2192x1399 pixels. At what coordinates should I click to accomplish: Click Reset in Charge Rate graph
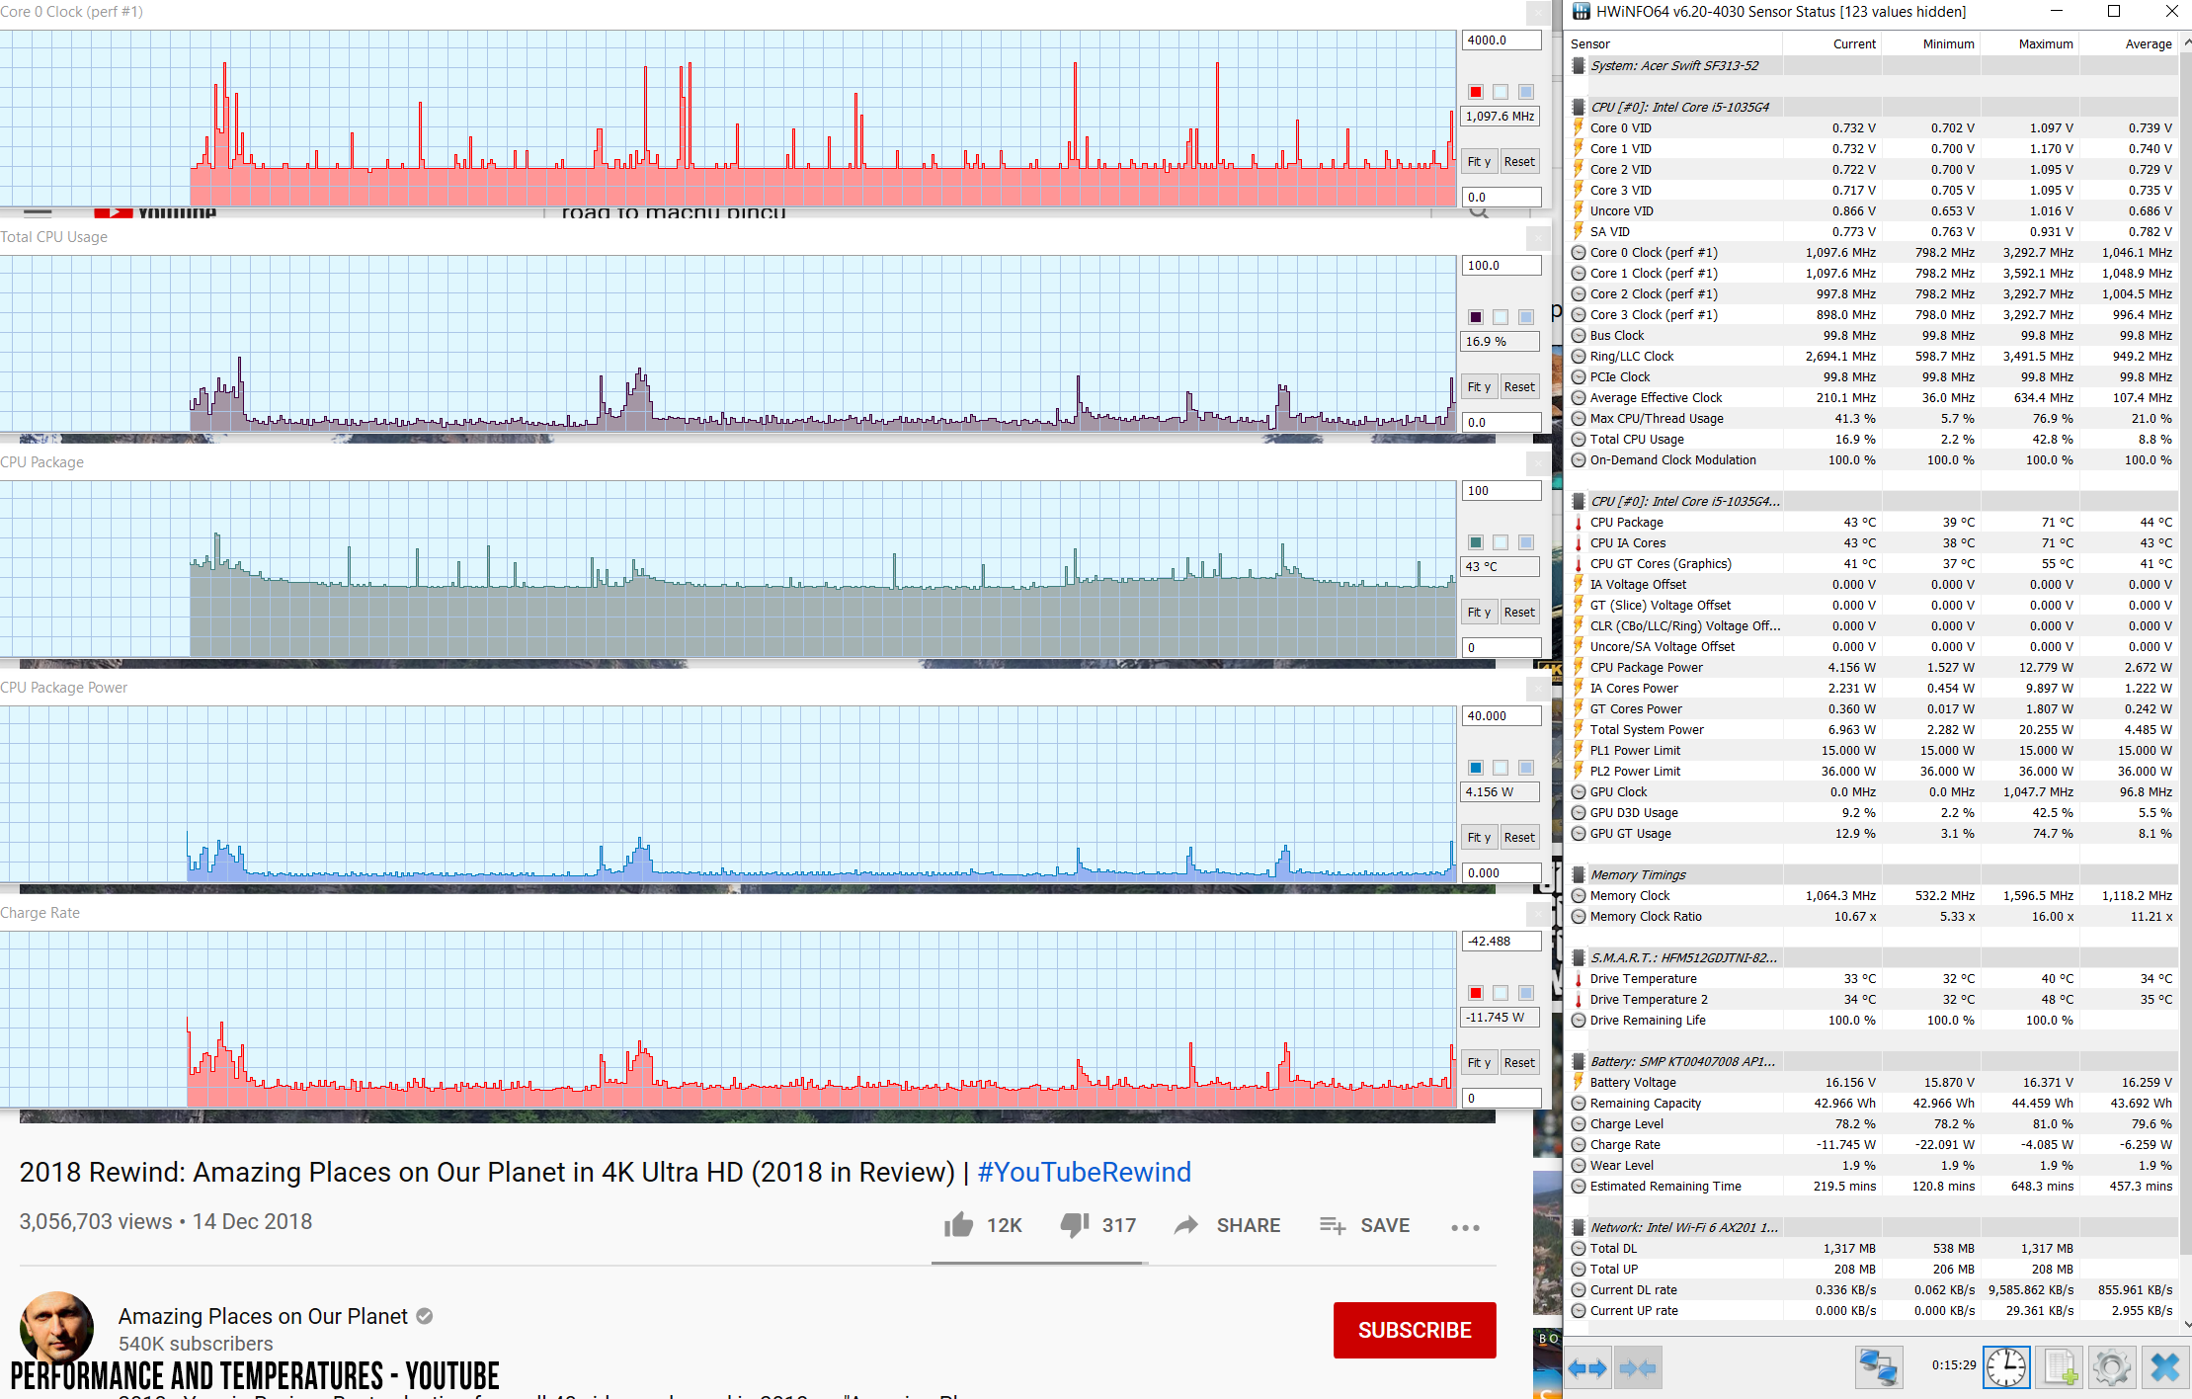pyautogui.click(x=1519, y=1063)
